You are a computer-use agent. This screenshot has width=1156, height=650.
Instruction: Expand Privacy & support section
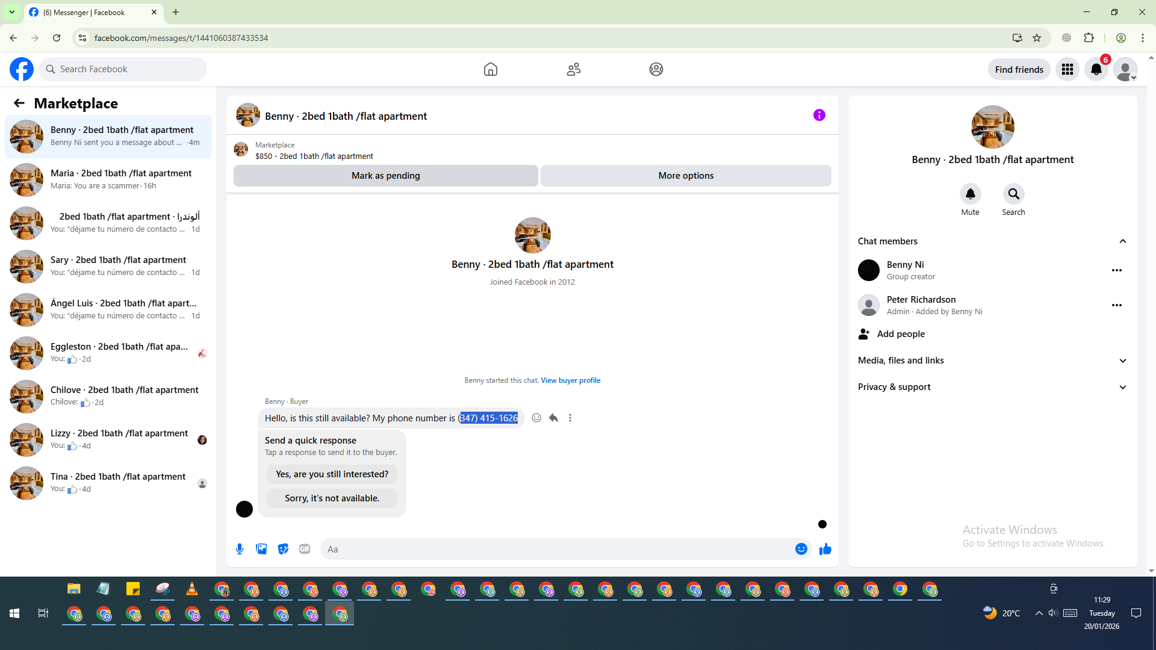[993, 387]
